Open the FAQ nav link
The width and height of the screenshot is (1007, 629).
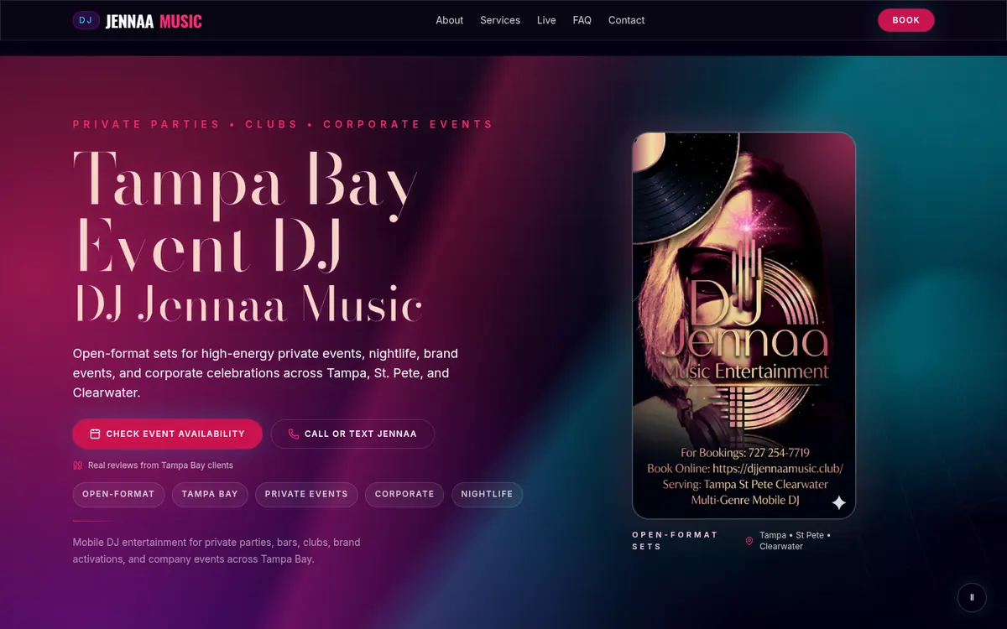pos(582,20)
